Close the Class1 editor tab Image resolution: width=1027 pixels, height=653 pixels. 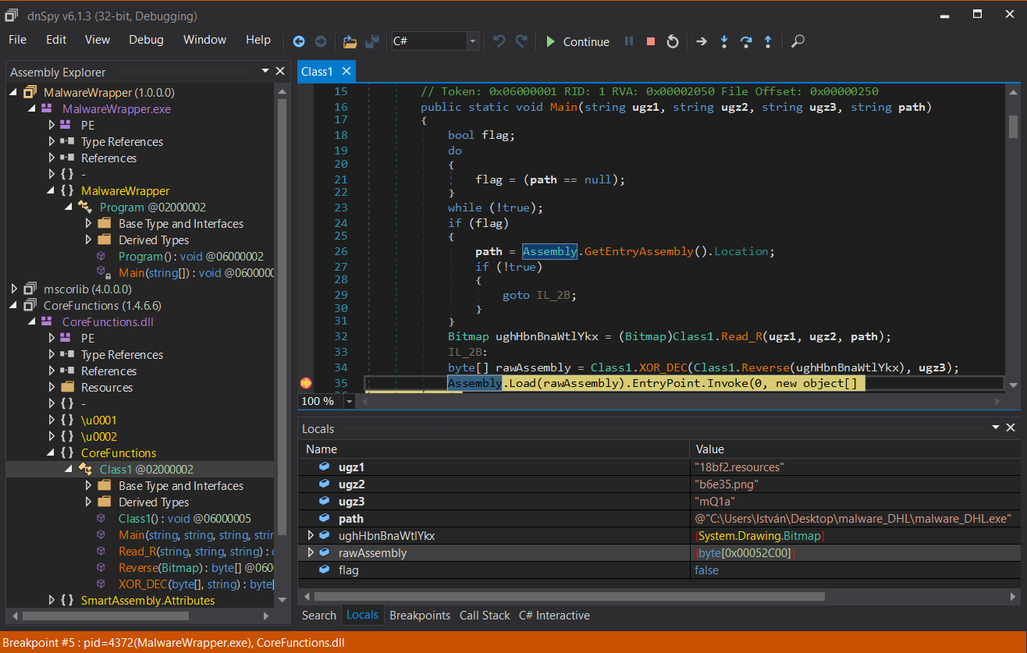[346, 71]
